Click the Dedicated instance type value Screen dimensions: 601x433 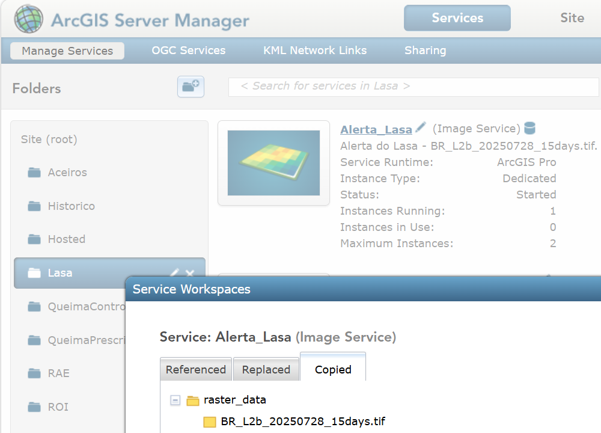point(529,179)
